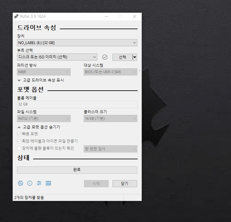
Task: Click the 상태 heading
Action: (24, 158)
